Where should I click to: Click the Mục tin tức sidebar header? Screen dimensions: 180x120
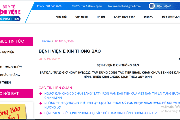click(16, 41)
